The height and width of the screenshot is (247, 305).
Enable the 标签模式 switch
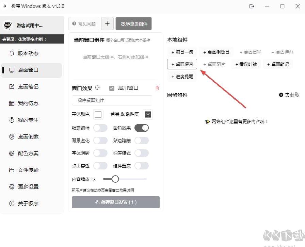coord(142,153)
